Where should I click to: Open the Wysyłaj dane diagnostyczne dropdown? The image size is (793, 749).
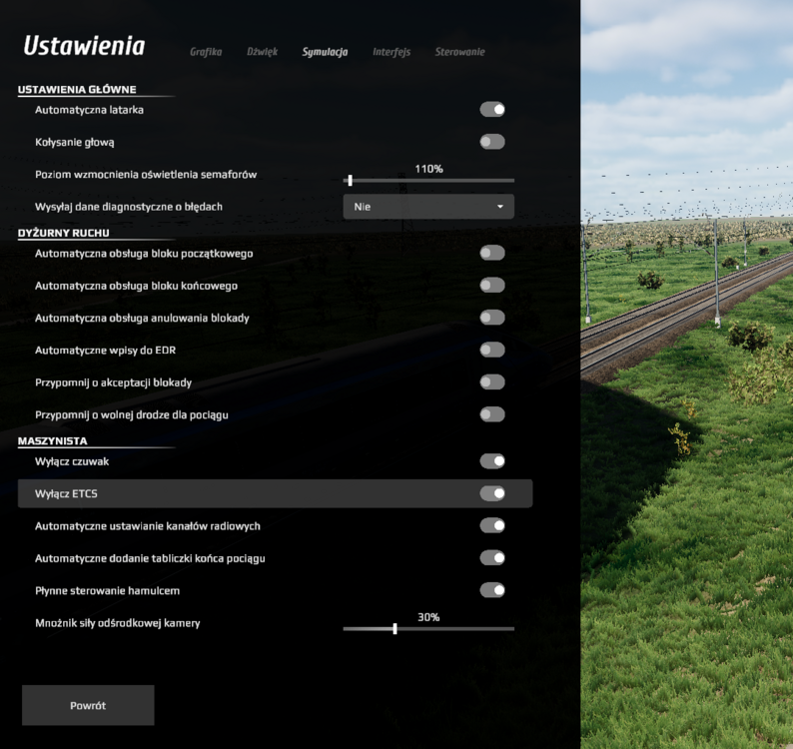click(x=428, y=207)
